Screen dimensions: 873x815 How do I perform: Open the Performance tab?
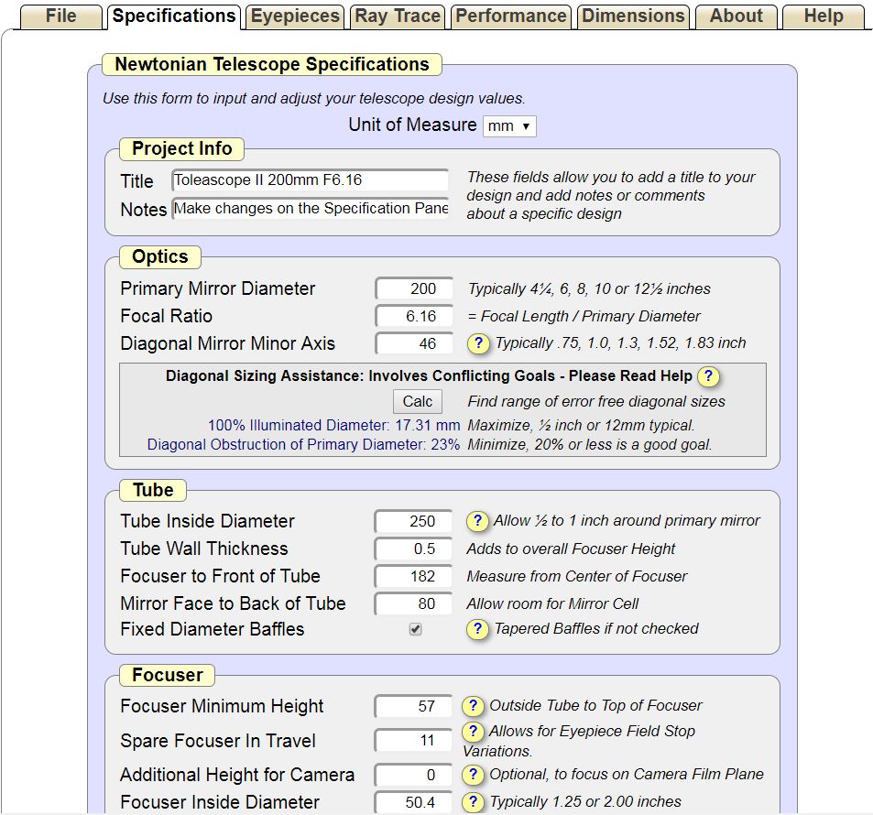(511, 16)
